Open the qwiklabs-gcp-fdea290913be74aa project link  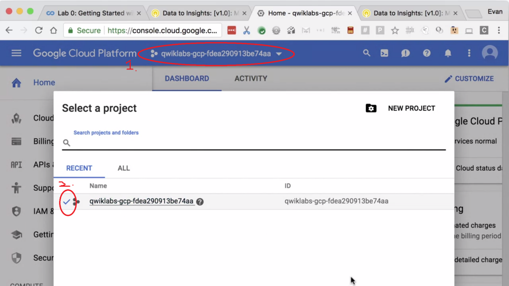(141, 201)
